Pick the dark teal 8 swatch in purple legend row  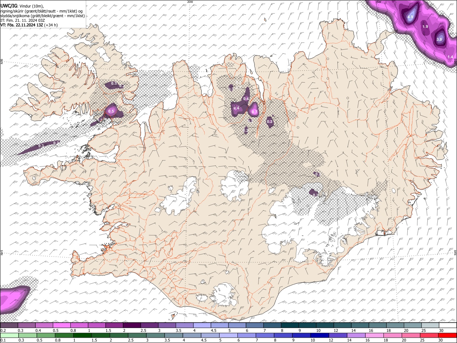pos(290,325)
